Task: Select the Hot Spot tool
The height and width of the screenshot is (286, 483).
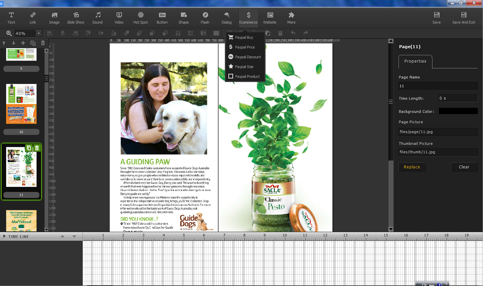Action: point(140,18)
